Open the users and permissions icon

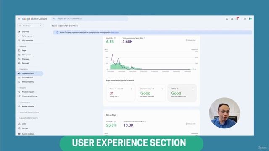[x=232, y=18]
